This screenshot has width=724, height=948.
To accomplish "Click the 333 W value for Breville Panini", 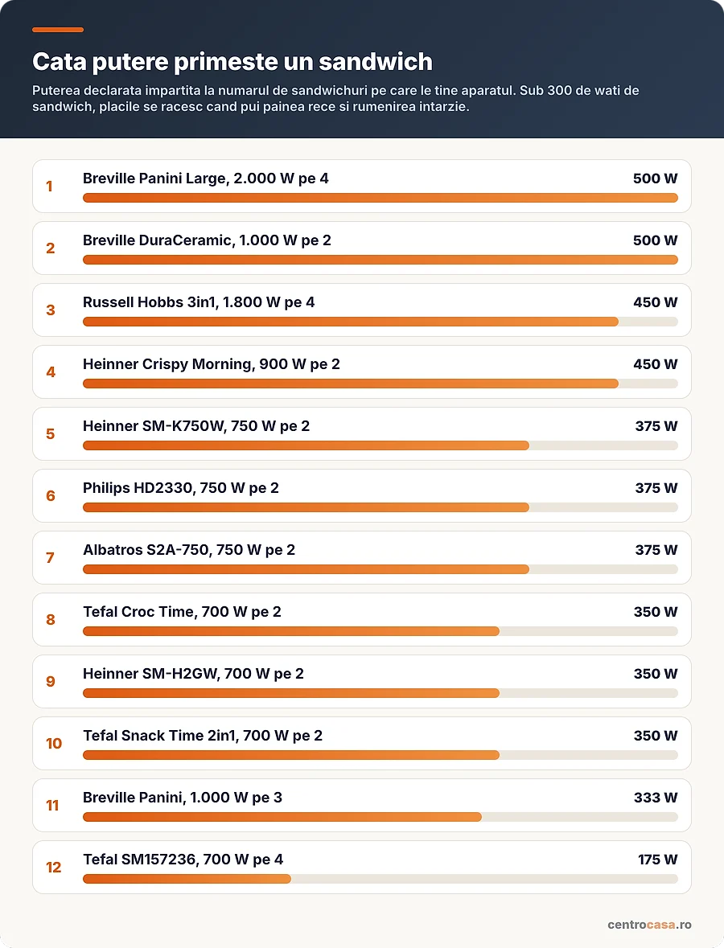I will (656, 798).
